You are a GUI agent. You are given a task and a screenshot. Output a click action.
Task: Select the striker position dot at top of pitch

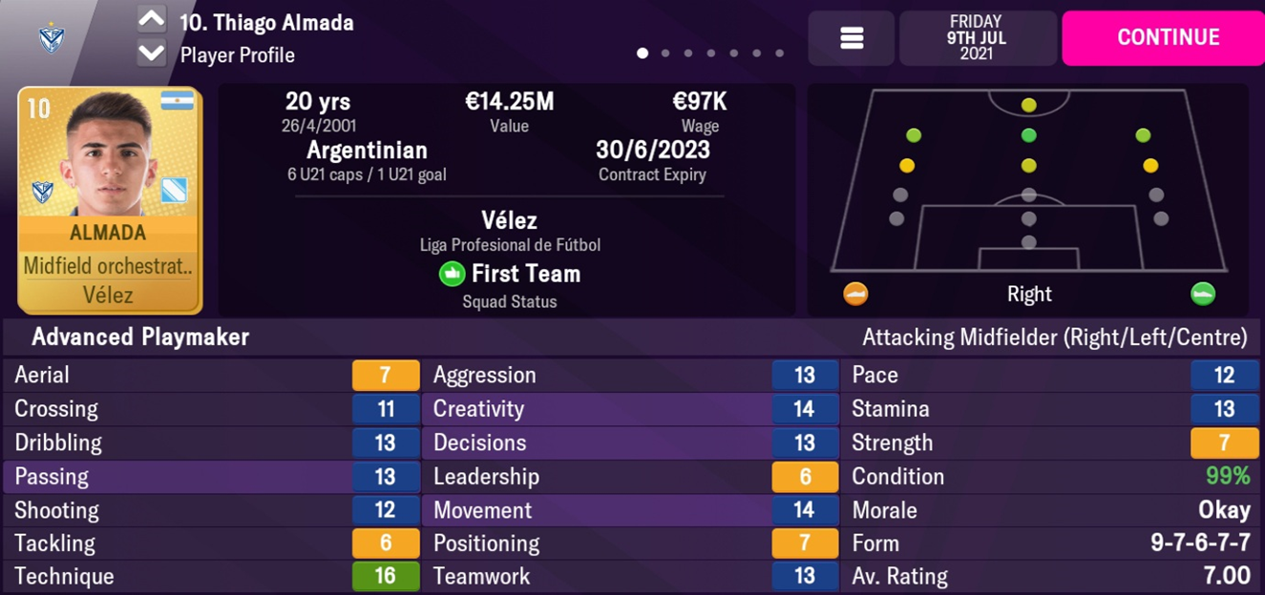coord(1028,105)
